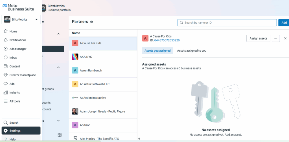Open Home from the sidebar
This screenshot has width=289, height=142.
13,31
